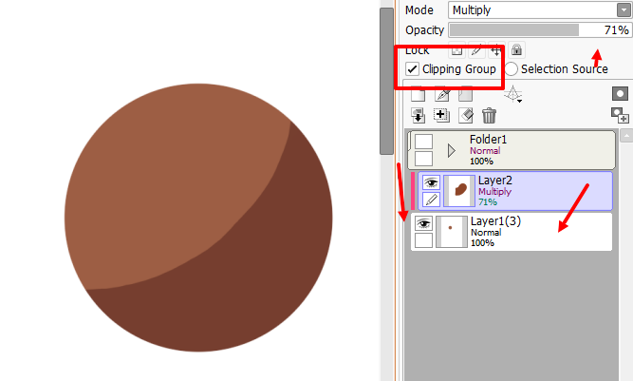
Task: Uncheck the Clipping Group checkbox
Action: (x=412, y=69)
